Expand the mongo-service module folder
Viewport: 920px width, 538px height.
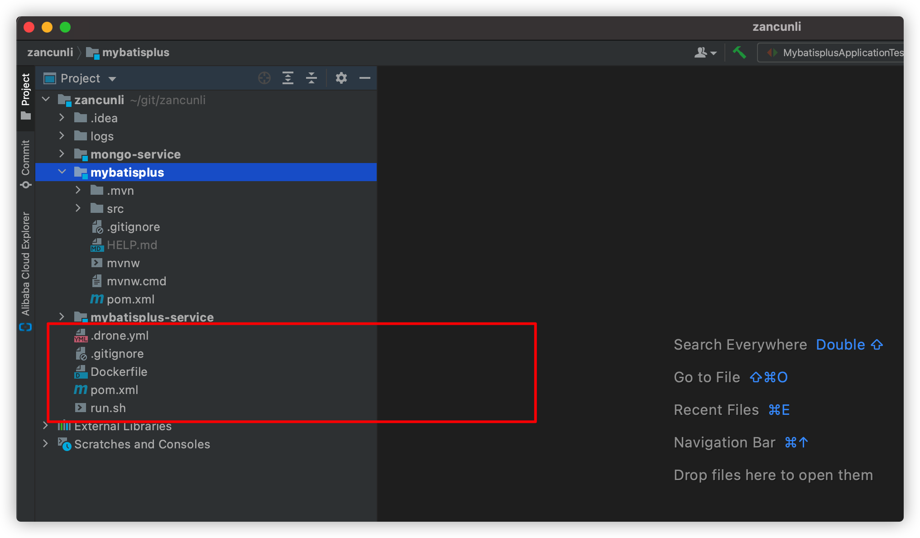(62, 154)
